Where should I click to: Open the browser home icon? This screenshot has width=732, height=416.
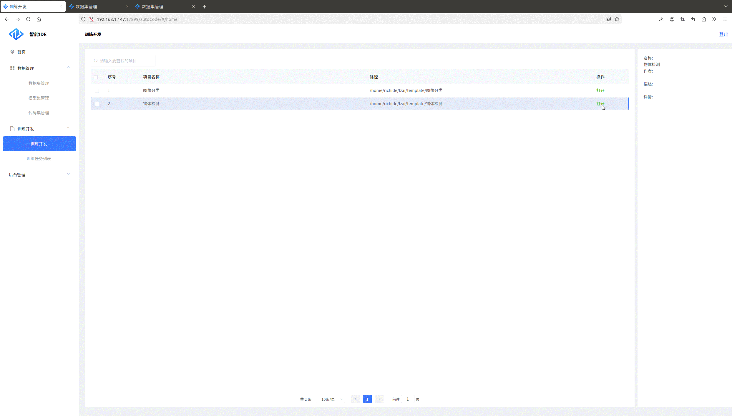click(39, 19)
